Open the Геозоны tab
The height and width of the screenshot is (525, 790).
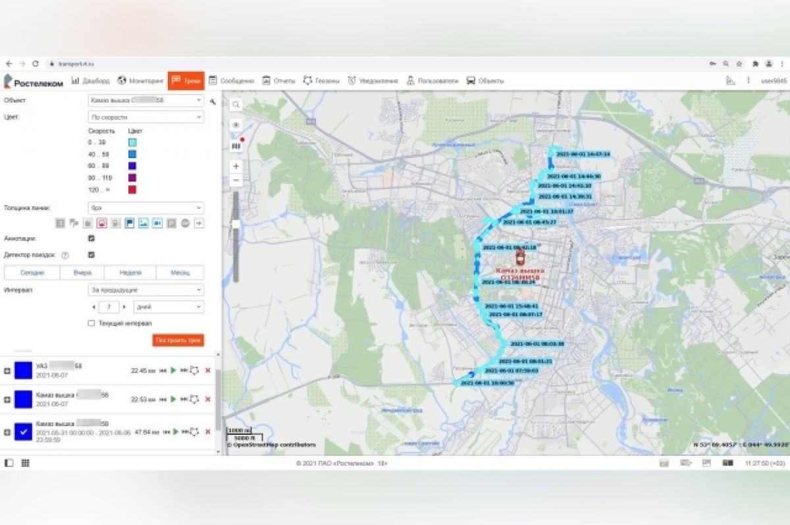point(321,81)
